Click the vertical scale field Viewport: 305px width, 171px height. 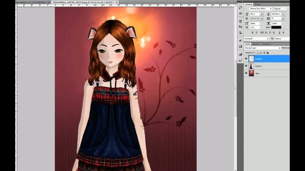(255, 23)
